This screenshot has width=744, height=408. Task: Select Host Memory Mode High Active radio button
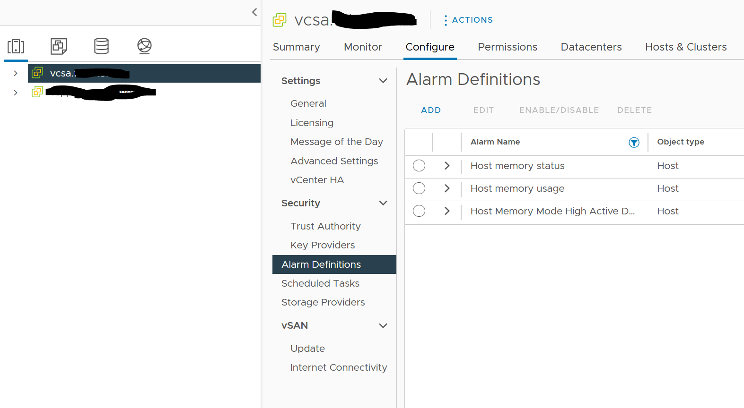coord(419,211)
